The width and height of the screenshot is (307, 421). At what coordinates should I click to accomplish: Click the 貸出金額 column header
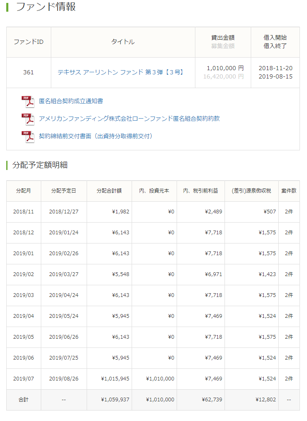point(223,38)
